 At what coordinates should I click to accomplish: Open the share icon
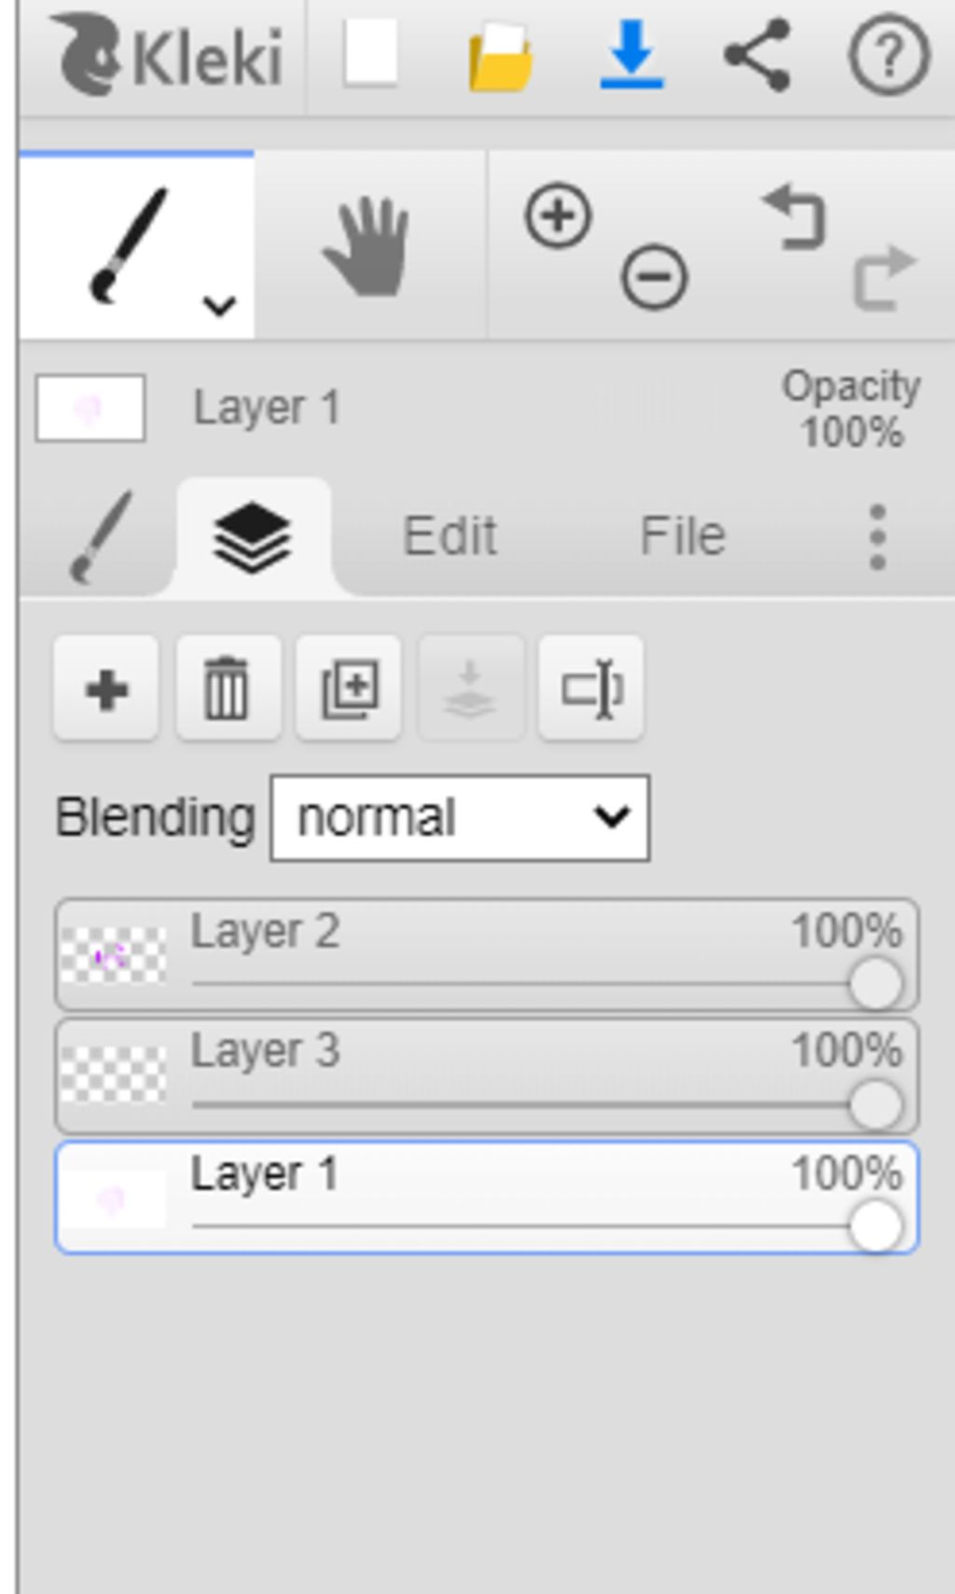[x=758, y=55]
